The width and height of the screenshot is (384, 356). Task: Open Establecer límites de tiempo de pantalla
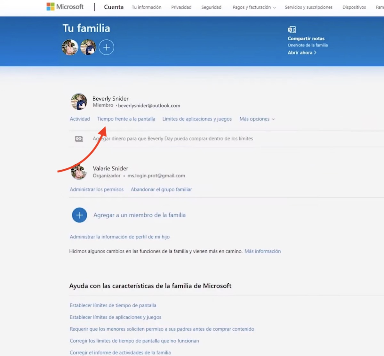tap(113, 305)
